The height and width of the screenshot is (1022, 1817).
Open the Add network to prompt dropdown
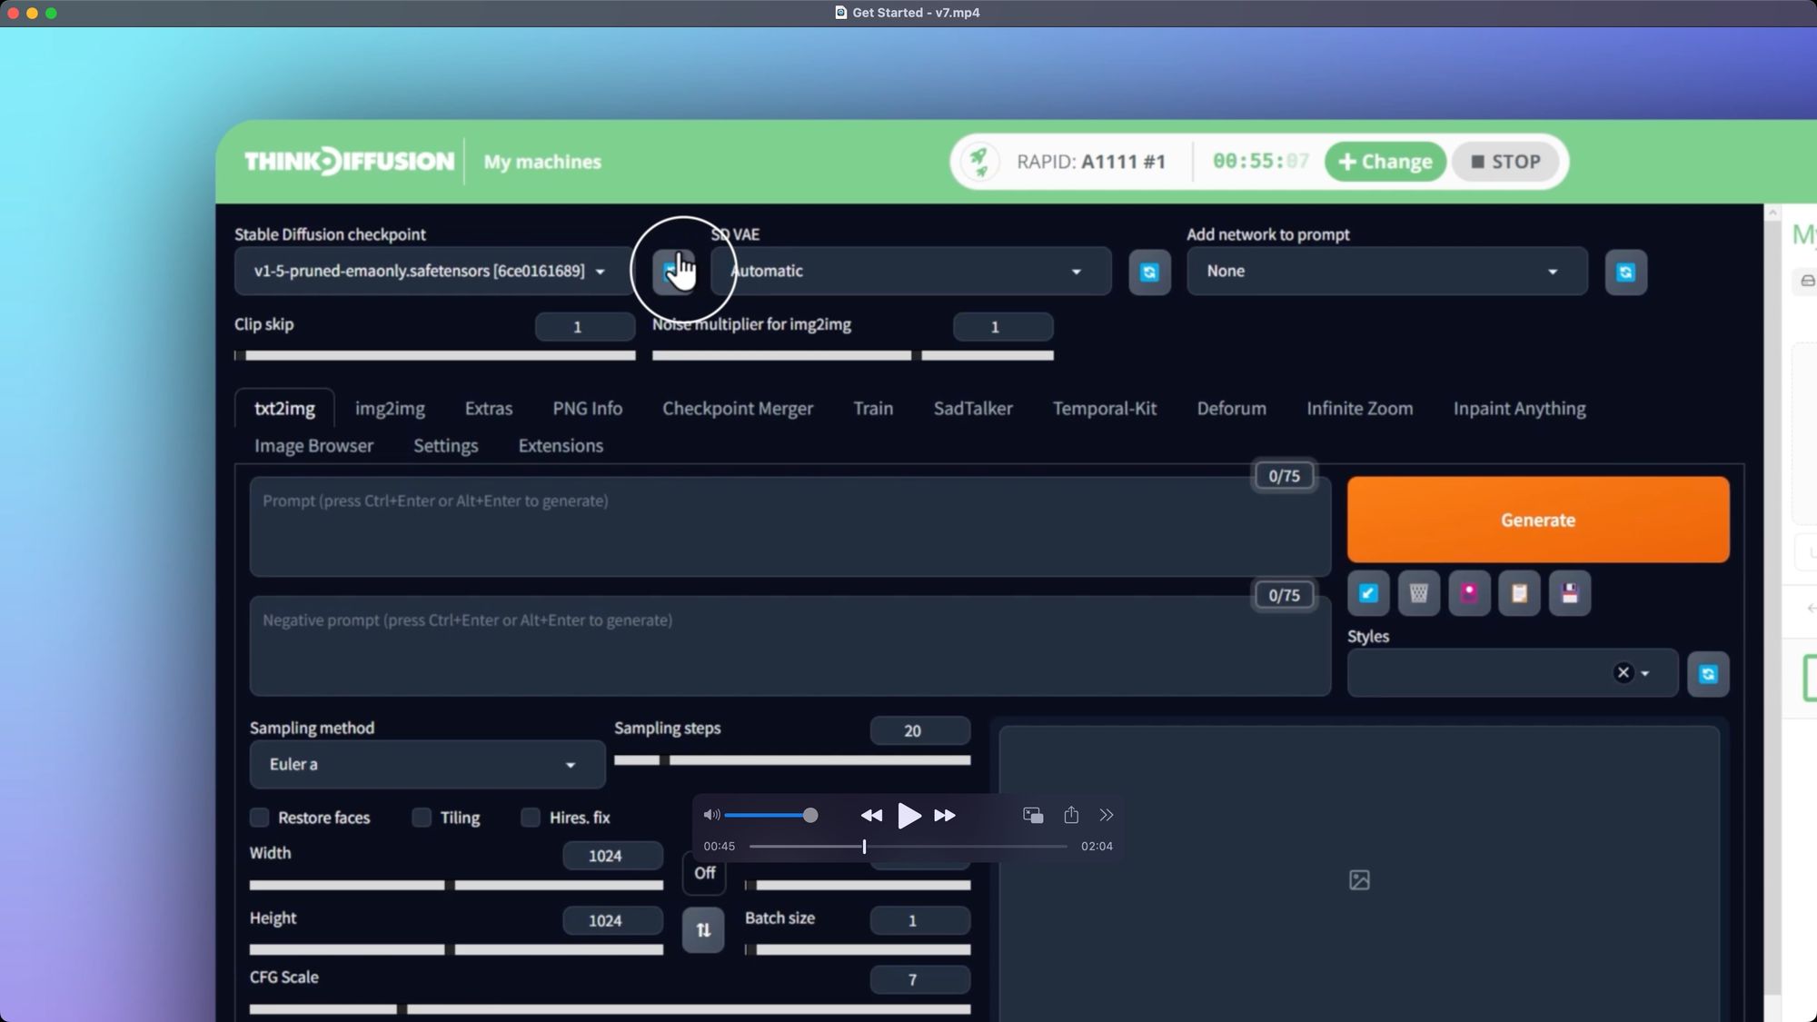point(1386,271)
